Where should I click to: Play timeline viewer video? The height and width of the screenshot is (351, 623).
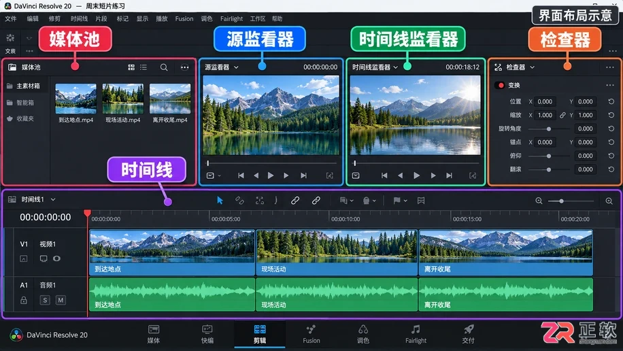[x=416, y=175]
